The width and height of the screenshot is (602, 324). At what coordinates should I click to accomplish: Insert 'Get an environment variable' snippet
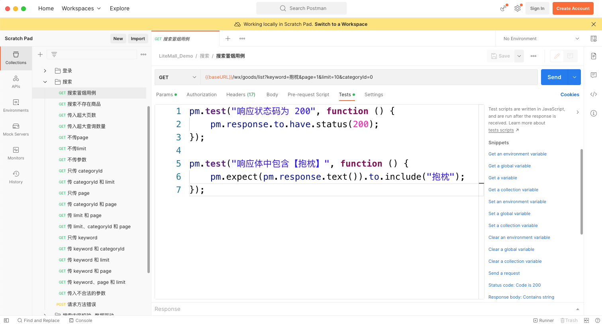coord(518,154)
